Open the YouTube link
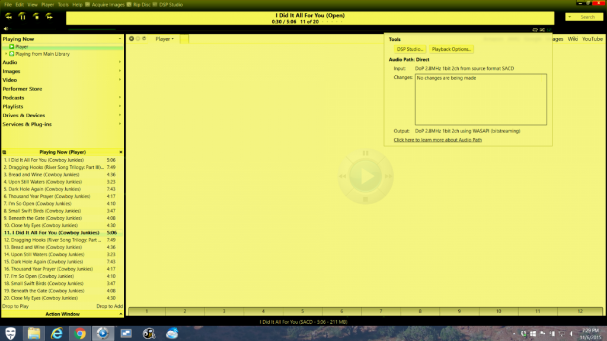 tap(592, 38)
